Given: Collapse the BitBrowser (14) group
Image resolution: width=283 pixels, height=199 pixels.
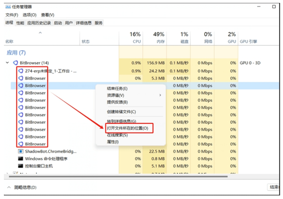Looking at the screenshot, I should pos(7,63).
